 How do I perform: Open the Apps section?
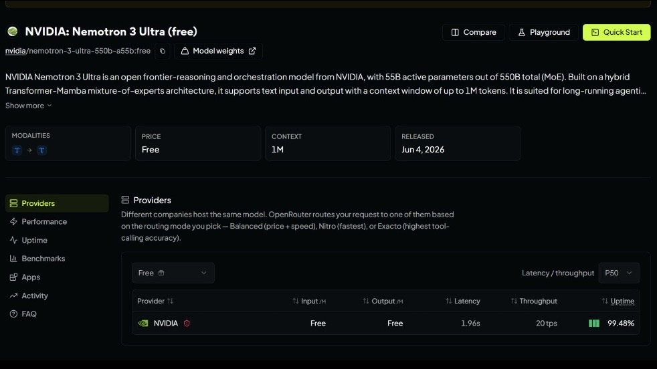(57, 277)
